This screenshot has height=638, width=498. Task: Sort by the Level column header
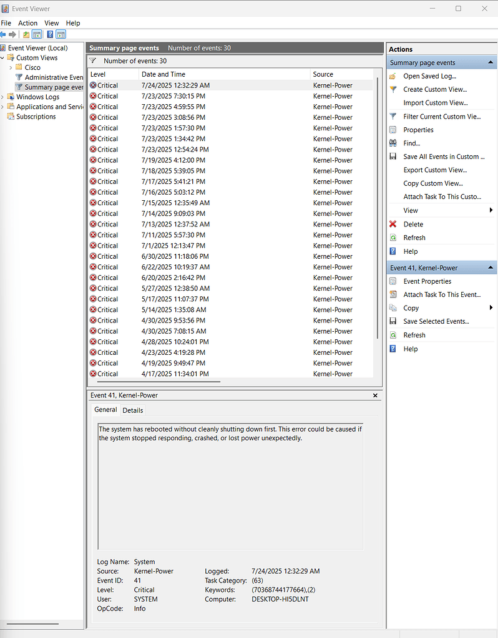tap(113, 74)
